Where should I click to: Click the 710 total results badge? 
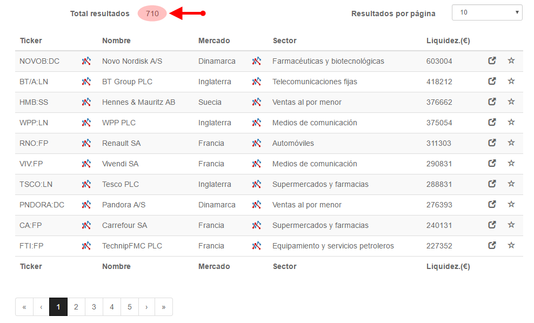point(152,14)
